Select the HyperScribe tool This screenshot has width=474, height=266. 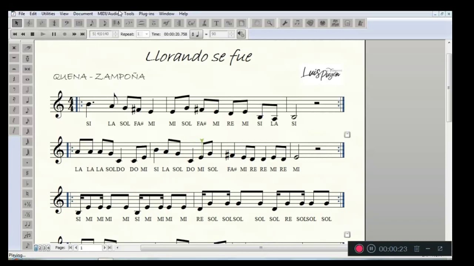pyautogui.click(x=117, y=23)
